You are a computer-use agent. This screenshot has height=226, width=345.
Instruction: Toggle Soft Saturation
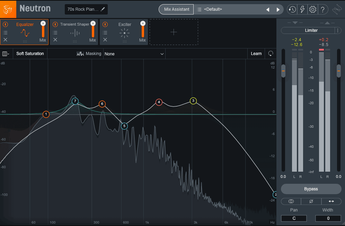30,54
